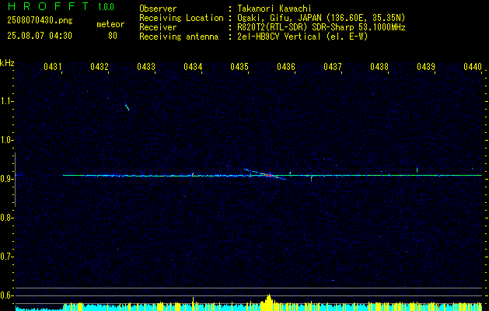Click the 0.7 kHz frequency label
The height and width of the screenshot is (311, 489).
point(6,257)
